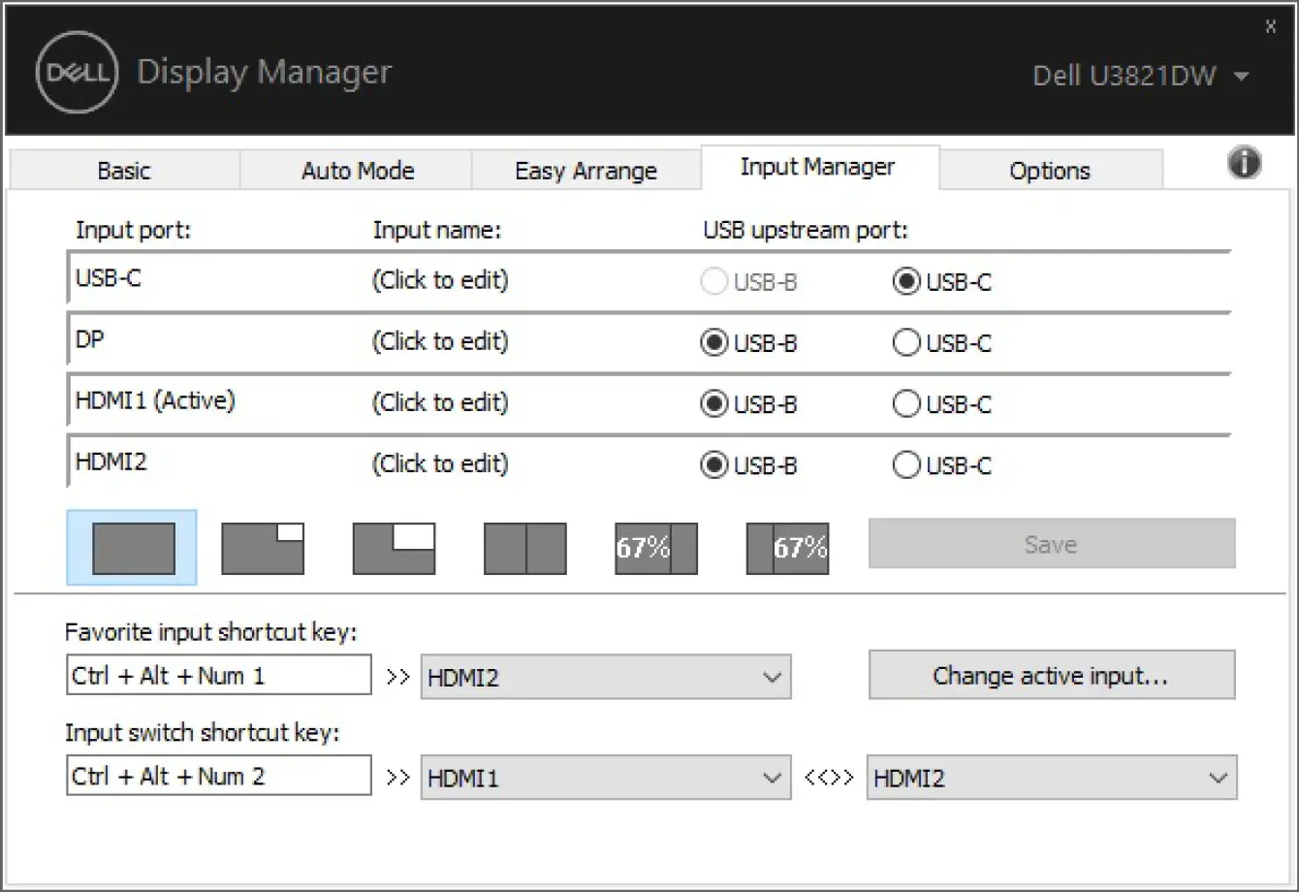Select the second 67% split layout icon
Screen dimensions: 1299x893
pos(787,547)
